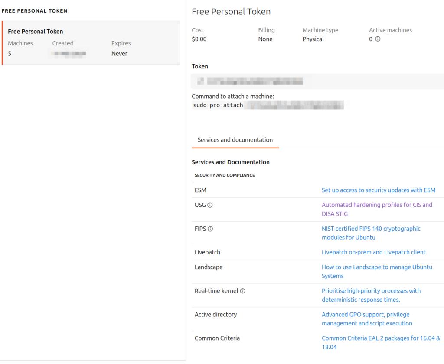
Task: Click the info icon beside FIPS
Action: (210, 229)
